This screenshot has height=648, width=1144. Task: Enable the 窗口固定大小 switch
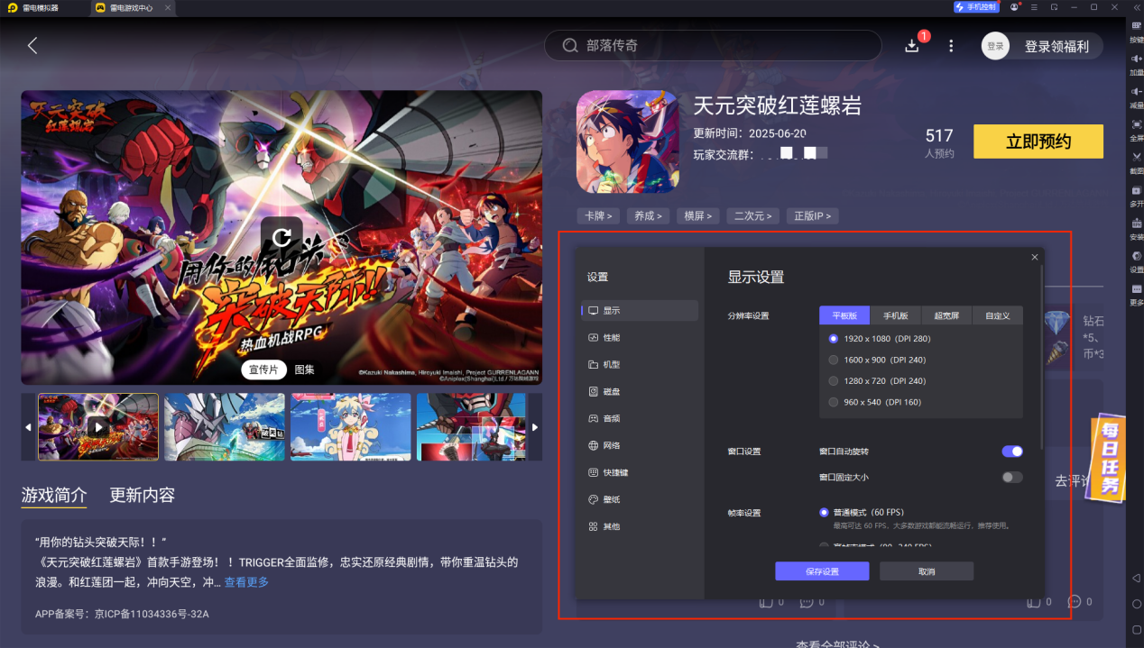(x=1012, y=477)
